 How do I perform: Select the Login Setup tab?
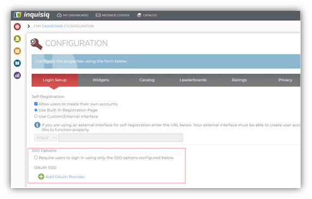(x=55, y=80)
